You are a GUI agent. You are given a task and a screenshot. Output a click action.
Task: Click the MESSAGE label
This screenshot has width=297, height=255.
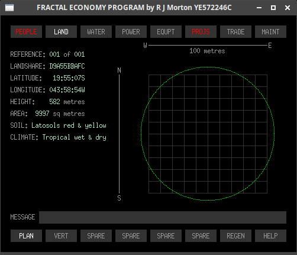(x=22, y=217)
